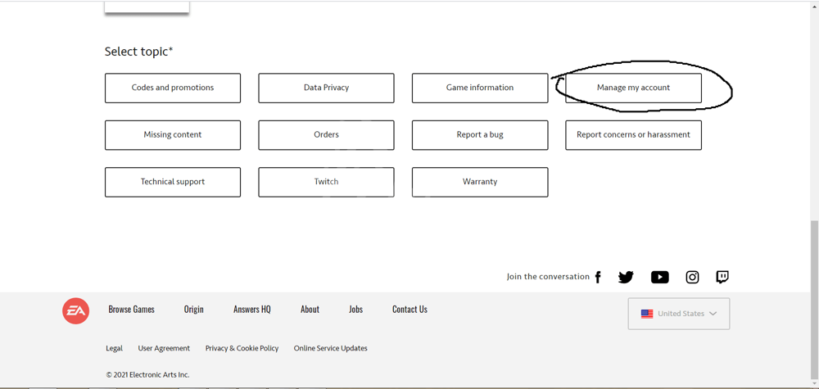Select the Data Privacy topic
This screenshot has width=819, height=389.
coord(326,88)
